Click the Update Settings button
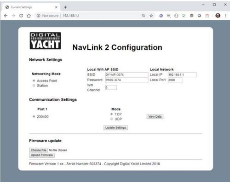Viewport: 230px width, 184px height. click(x=115, y=127)
